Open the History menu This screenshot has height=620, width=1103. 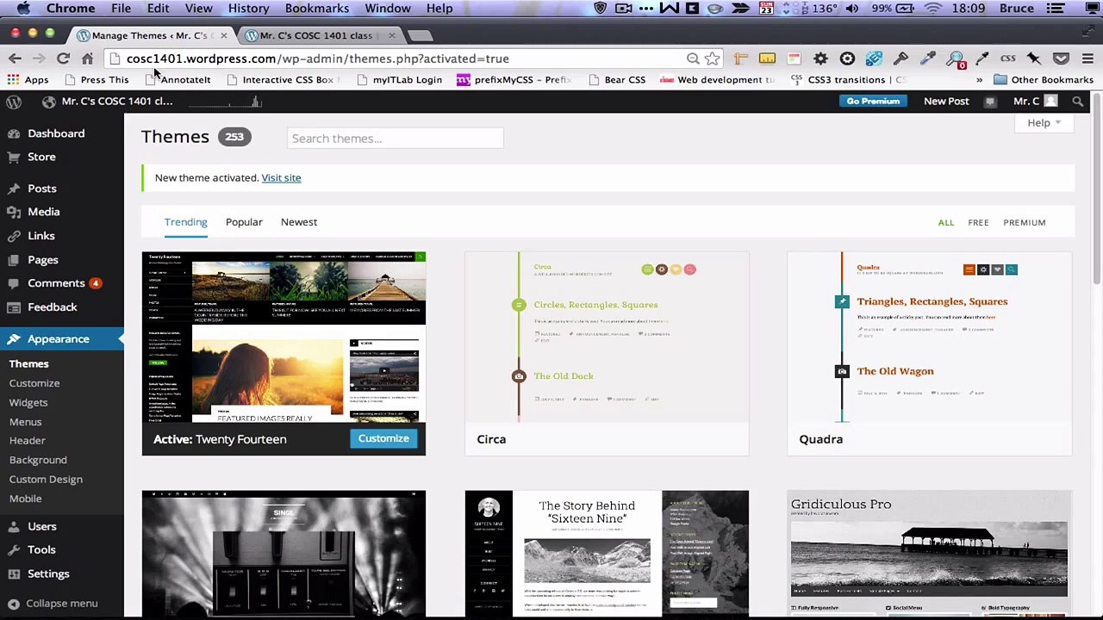pyautogui.click(x=248, y=9)
